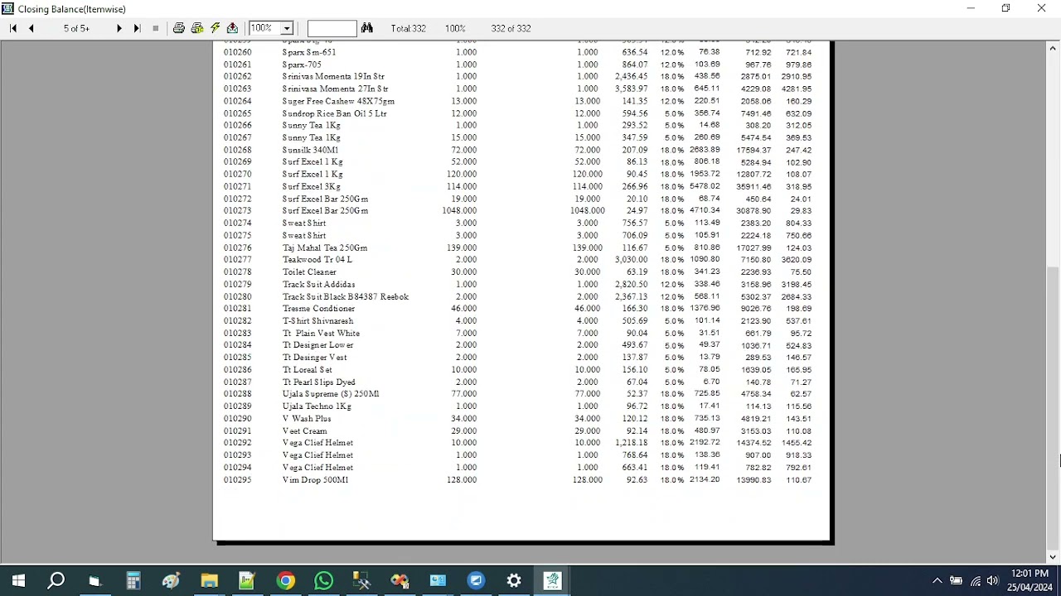Open File Explorer from the taskbar

pyautogui.click(x=209, y=581)
